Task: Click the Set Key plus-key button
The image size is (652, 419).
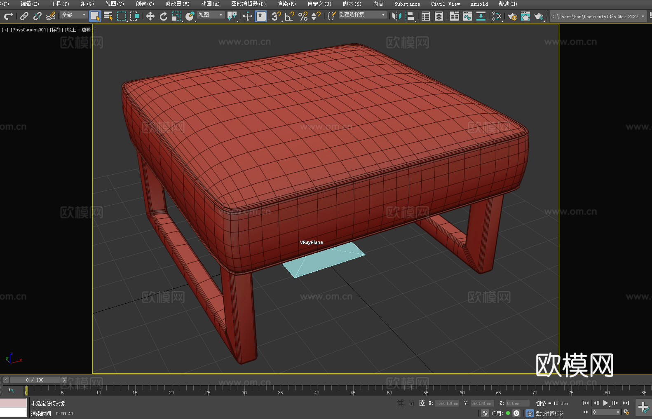Action: click(643, 408)
